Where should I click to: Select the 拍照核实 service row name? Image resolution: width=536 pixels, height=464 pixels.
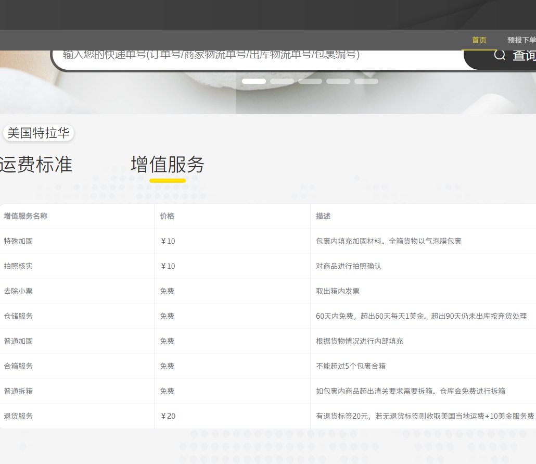pyautogui.click(x=18, y=266)
